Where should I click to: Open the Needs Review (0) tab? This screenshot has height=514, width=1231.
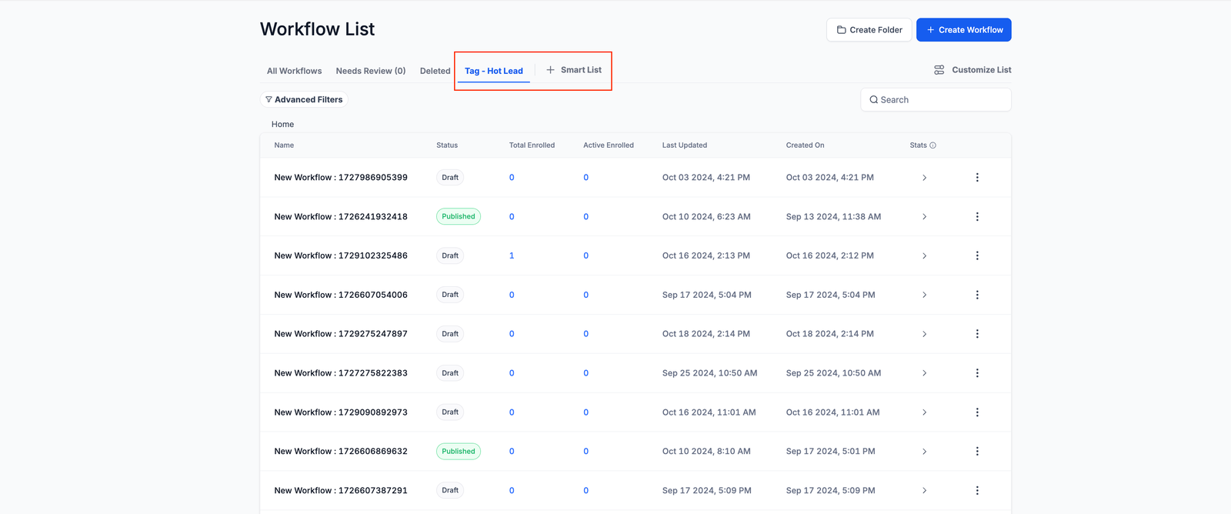coord(370,71)
